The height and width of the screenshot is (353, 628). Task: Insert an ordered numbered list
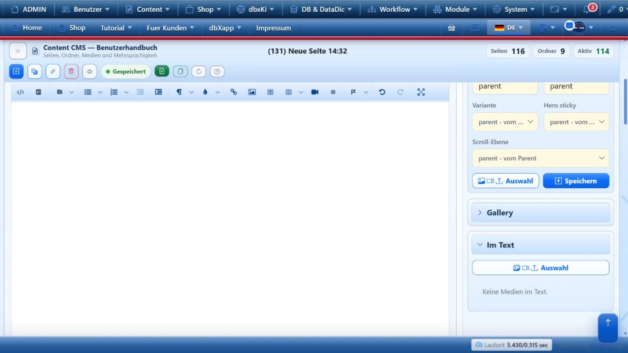click(x=114, y=92)
